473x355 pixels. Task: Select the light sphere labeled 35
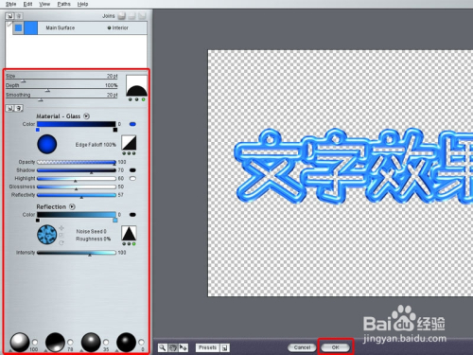91,342
